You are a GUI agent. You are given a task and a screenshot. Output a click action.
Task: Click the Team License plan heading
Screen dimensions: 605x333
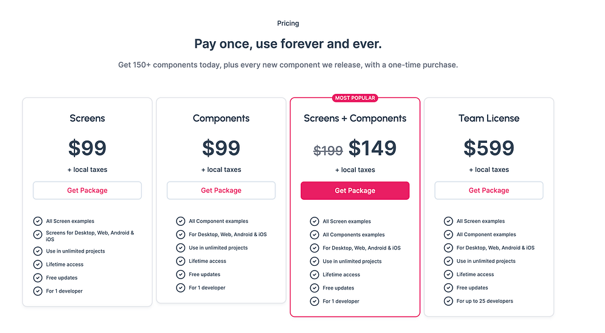pyautogui.click(x=489, y=119)
